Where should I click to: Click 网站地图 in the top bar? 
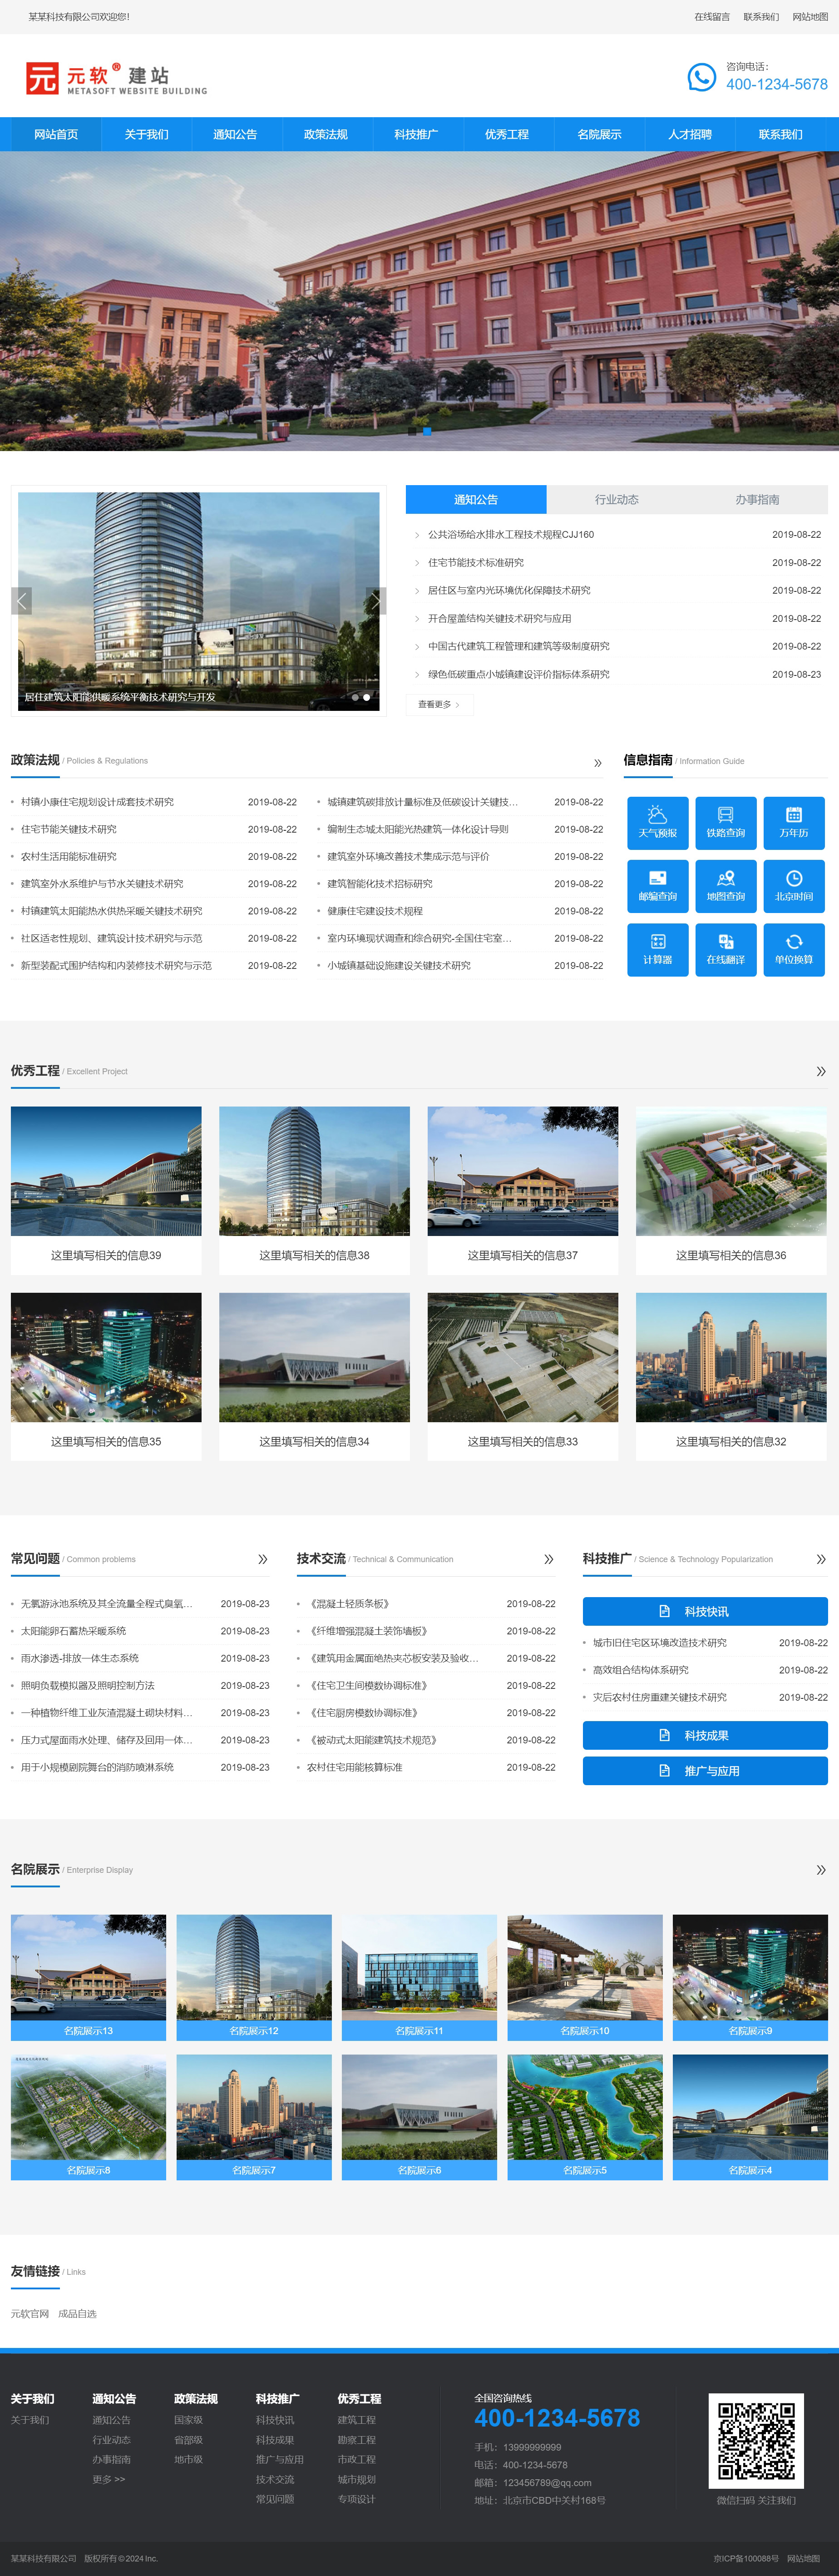coord(810,17)
